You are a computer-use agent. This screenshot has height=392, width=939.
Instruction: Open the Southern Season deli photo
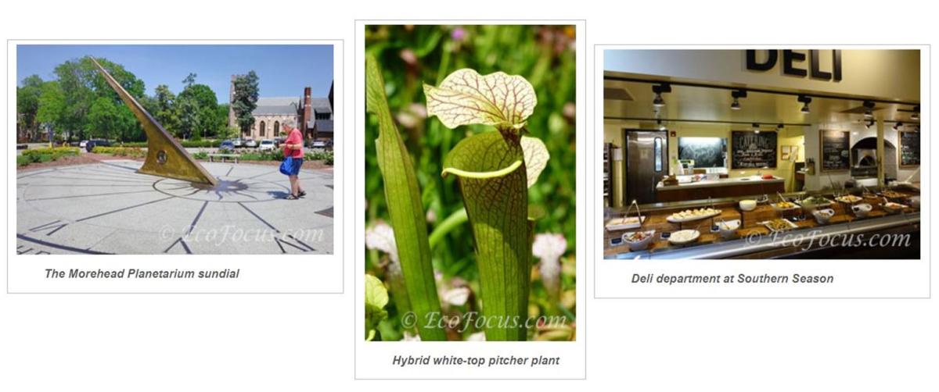coord(761,154)
